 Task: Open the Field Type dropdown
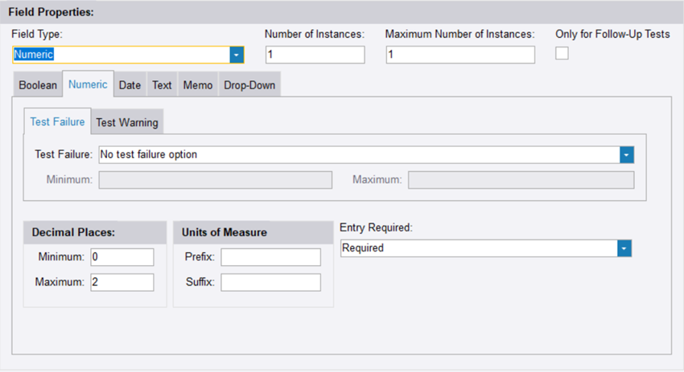(236, 55)
